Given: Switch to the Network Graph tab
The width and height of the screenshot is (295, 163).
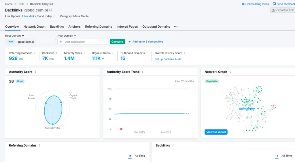Looking at the screenshot, I should [x=34, y=27].
